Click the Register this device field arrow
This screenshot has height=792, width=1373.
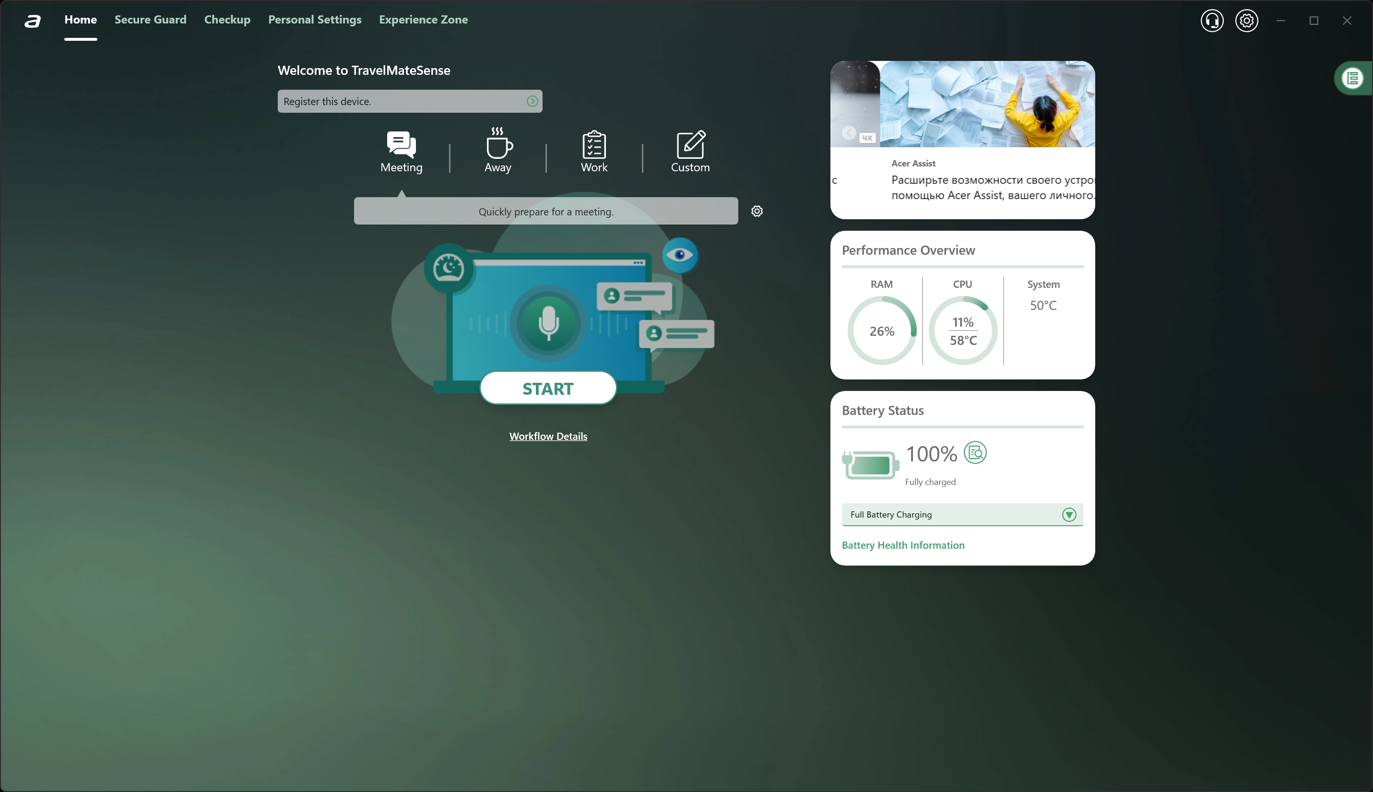[x=532, y=101]
